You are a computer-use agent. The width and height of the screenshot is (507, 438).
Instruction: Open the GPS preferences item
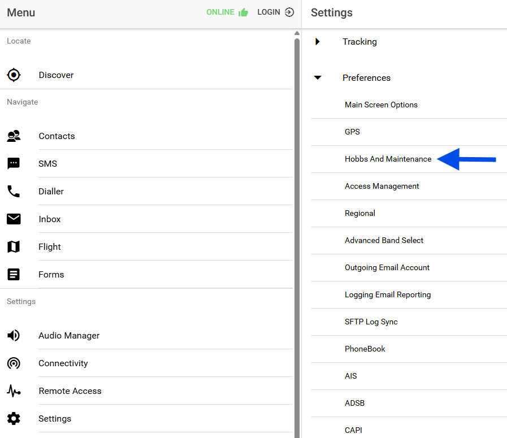click(352, 132)
